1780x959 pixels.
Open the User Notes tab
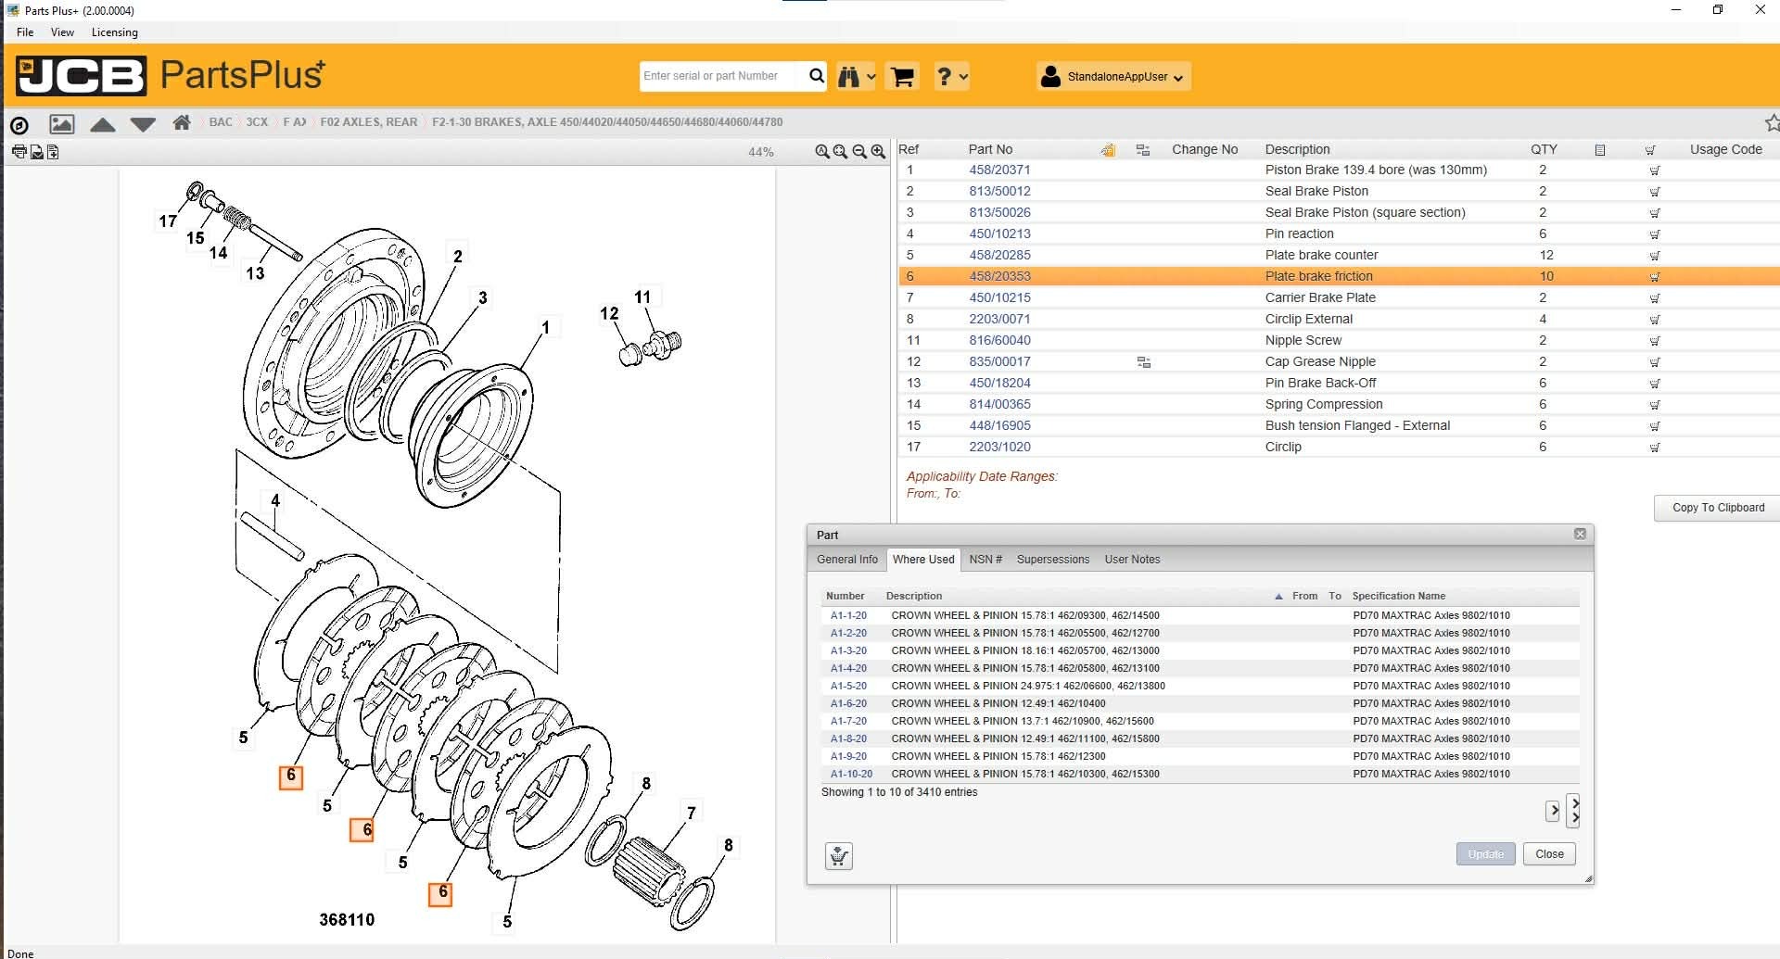[x=1132, y=560]
